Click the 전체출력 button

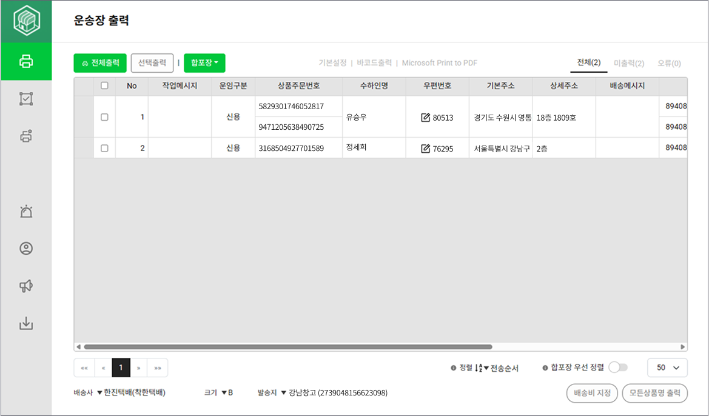[100, 63]
